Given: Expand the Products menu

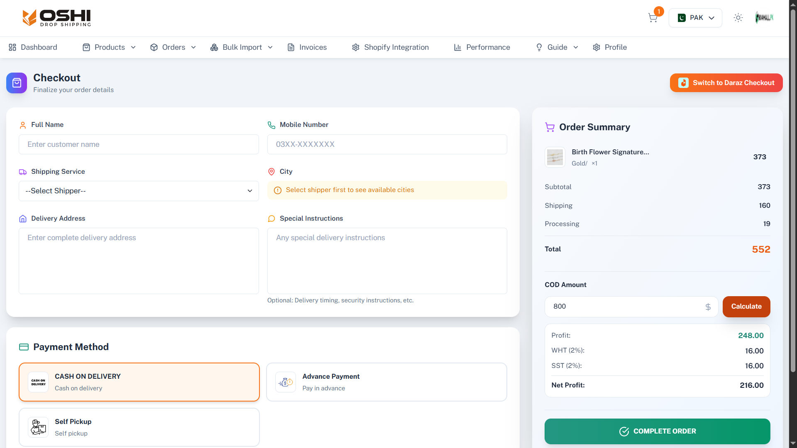Looking at the screenshot, I should pyautogui.click(x=110, y=47).
